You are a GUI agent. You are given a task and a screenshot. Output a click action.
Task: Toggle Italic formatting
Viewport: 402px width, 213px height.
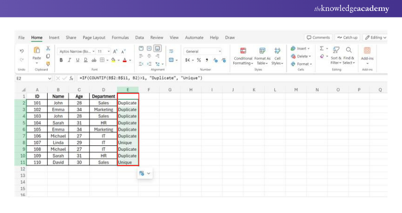click(x=69, y=60)
